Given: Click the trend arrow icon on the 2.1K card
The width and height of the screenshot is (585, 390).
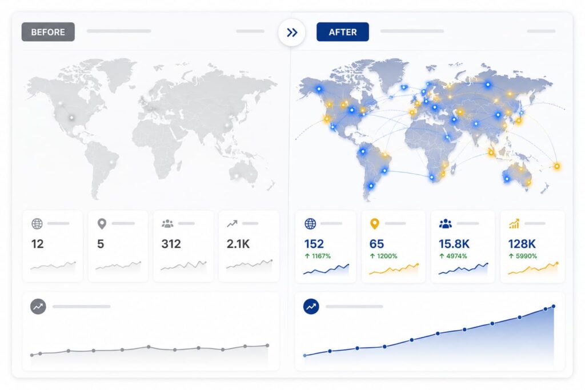Looking at the screenshot, I should point(232,224).
